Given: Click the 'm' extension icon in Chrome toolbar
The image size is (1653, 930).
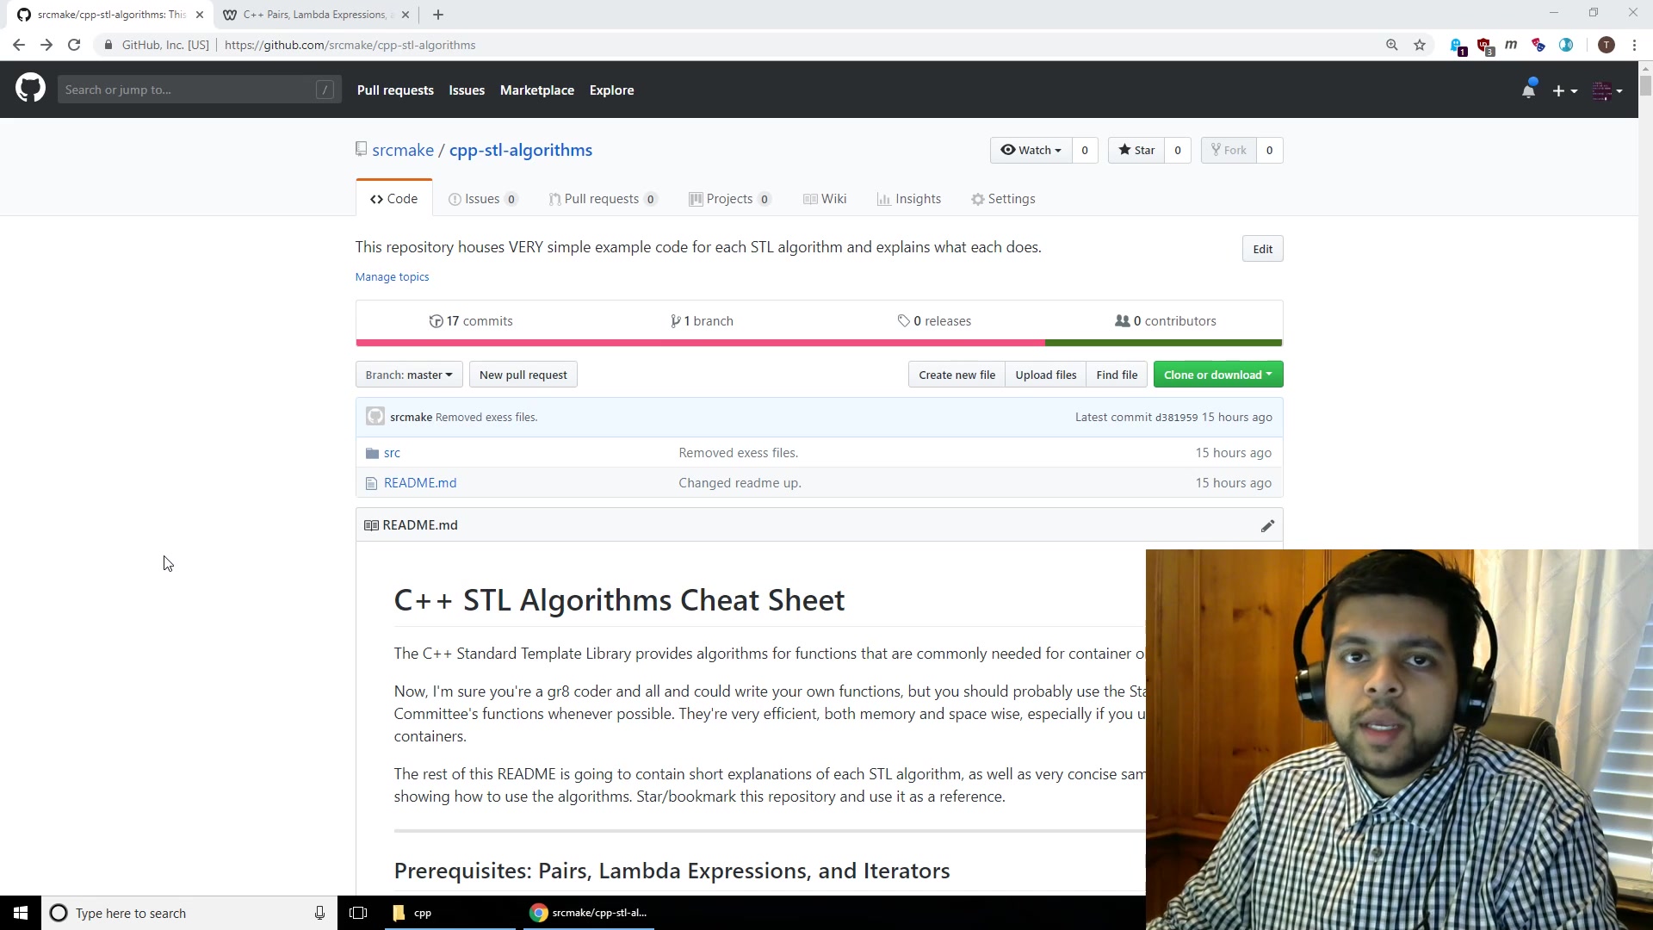Looking at the screenshot, I should pyautogui.click(x=1511, y=45).
